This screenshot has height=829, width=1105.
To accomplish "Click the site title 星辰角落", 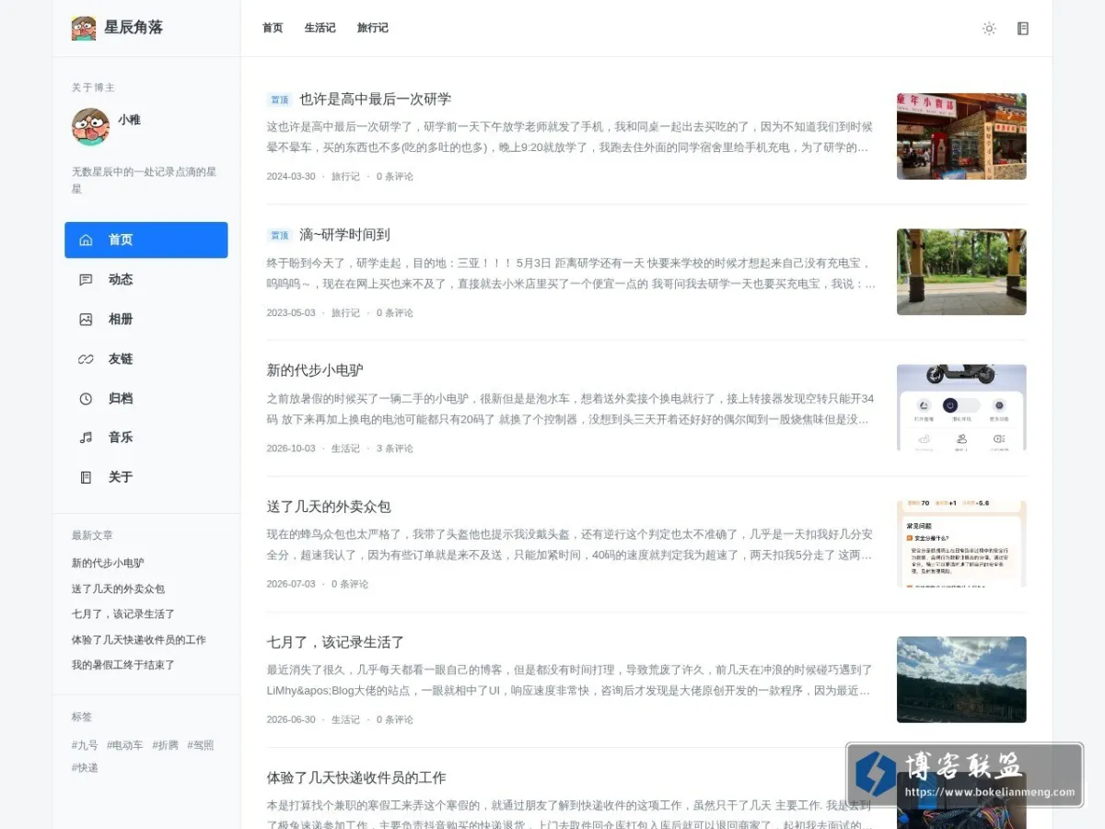I will 134,28.
